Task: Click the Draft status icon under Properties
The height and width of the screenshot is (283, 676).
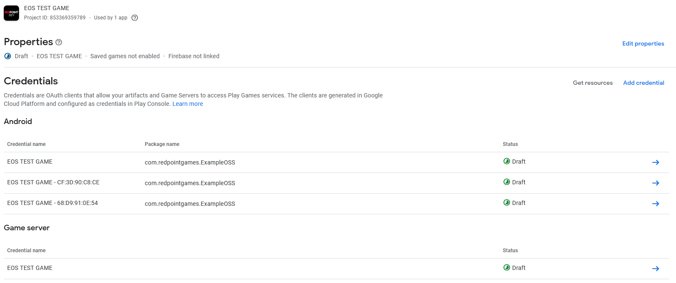Action: click(7, 56)
